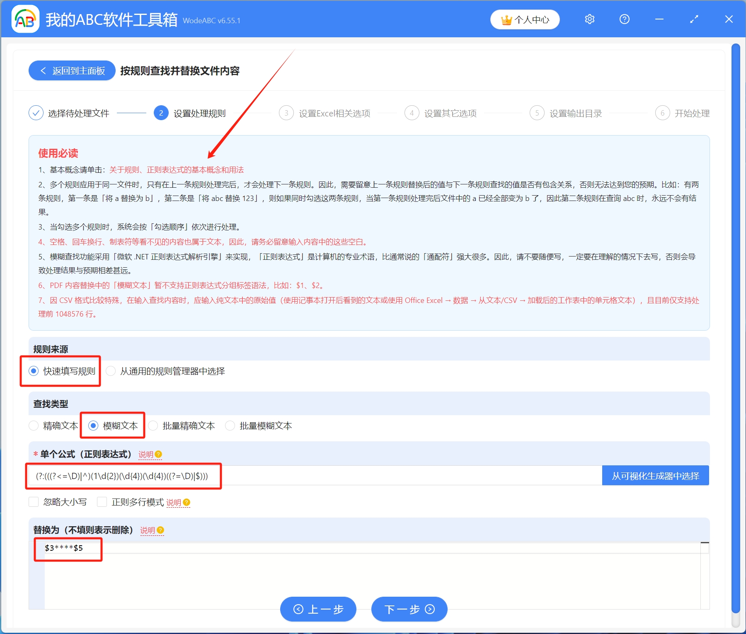
Task: Click the 返回到主面板 button
Action: 71,70
